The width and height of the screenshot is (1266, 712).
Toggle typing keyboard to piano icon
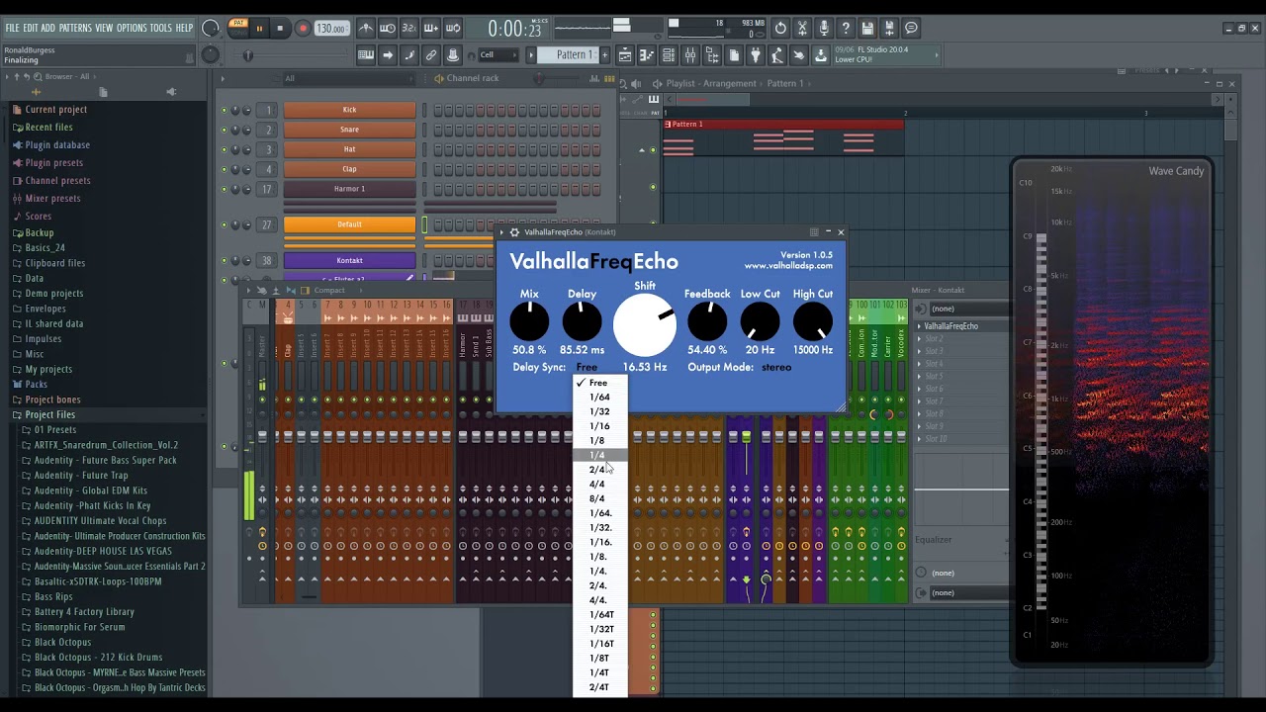(x=366, y=55)
